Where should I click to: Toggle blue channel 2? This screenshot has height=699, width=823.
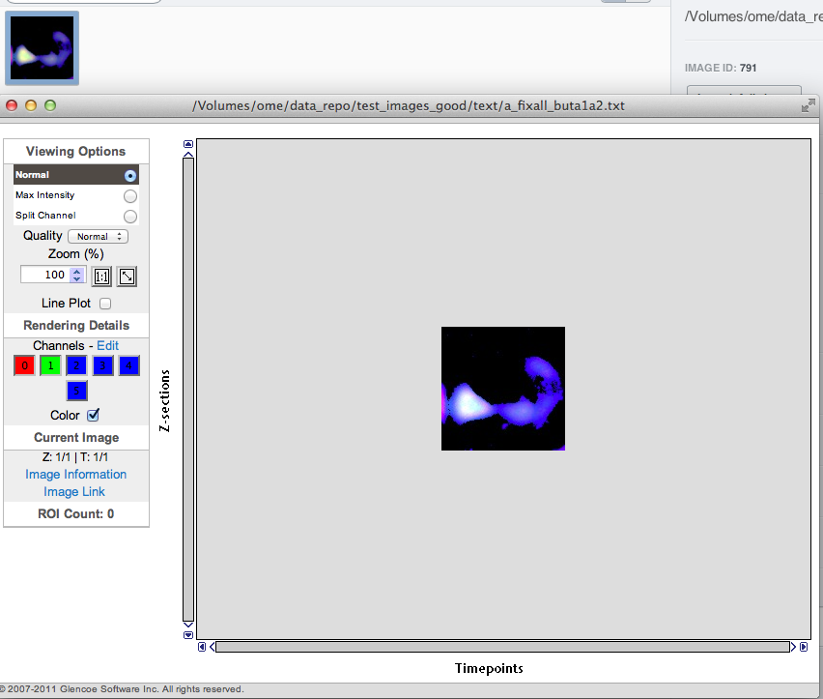click(x=76, y=365)
